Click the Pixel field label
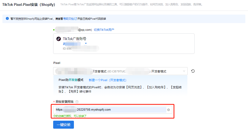This screenshot has height=135, width=248. click(x=57, y=63)
